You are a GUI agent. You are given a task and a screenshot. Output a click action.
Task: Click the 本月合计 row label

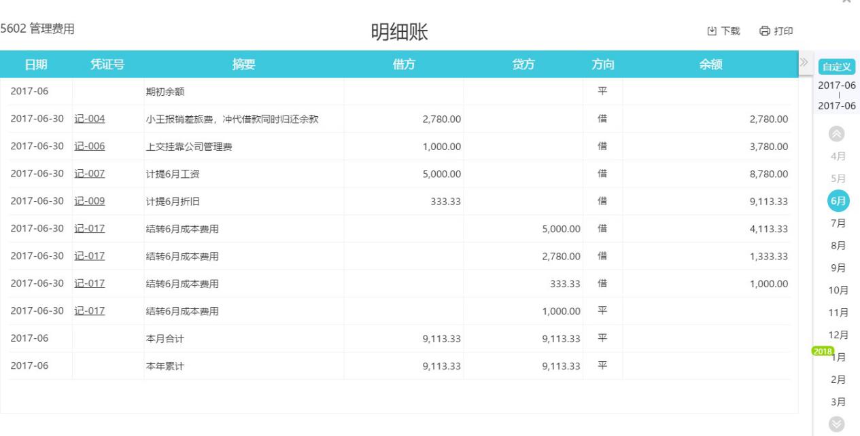pos(165,339)
